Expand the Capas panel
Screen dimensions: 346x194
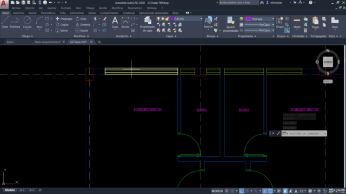(171, 36)
